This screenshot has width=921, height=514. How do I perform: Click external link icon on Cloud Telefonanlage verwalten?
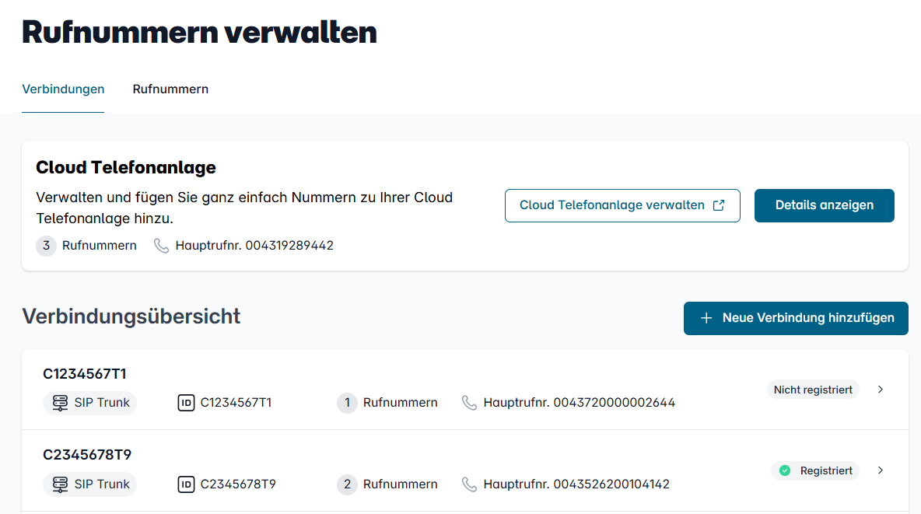pos(719,205)
